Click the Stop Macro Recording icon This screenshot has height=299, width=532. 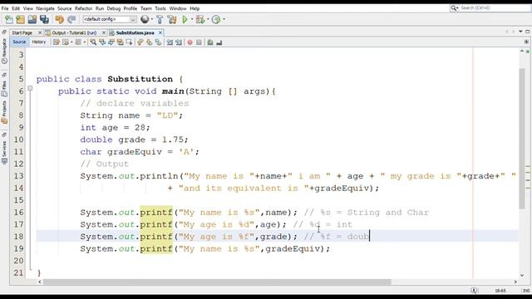199,42
